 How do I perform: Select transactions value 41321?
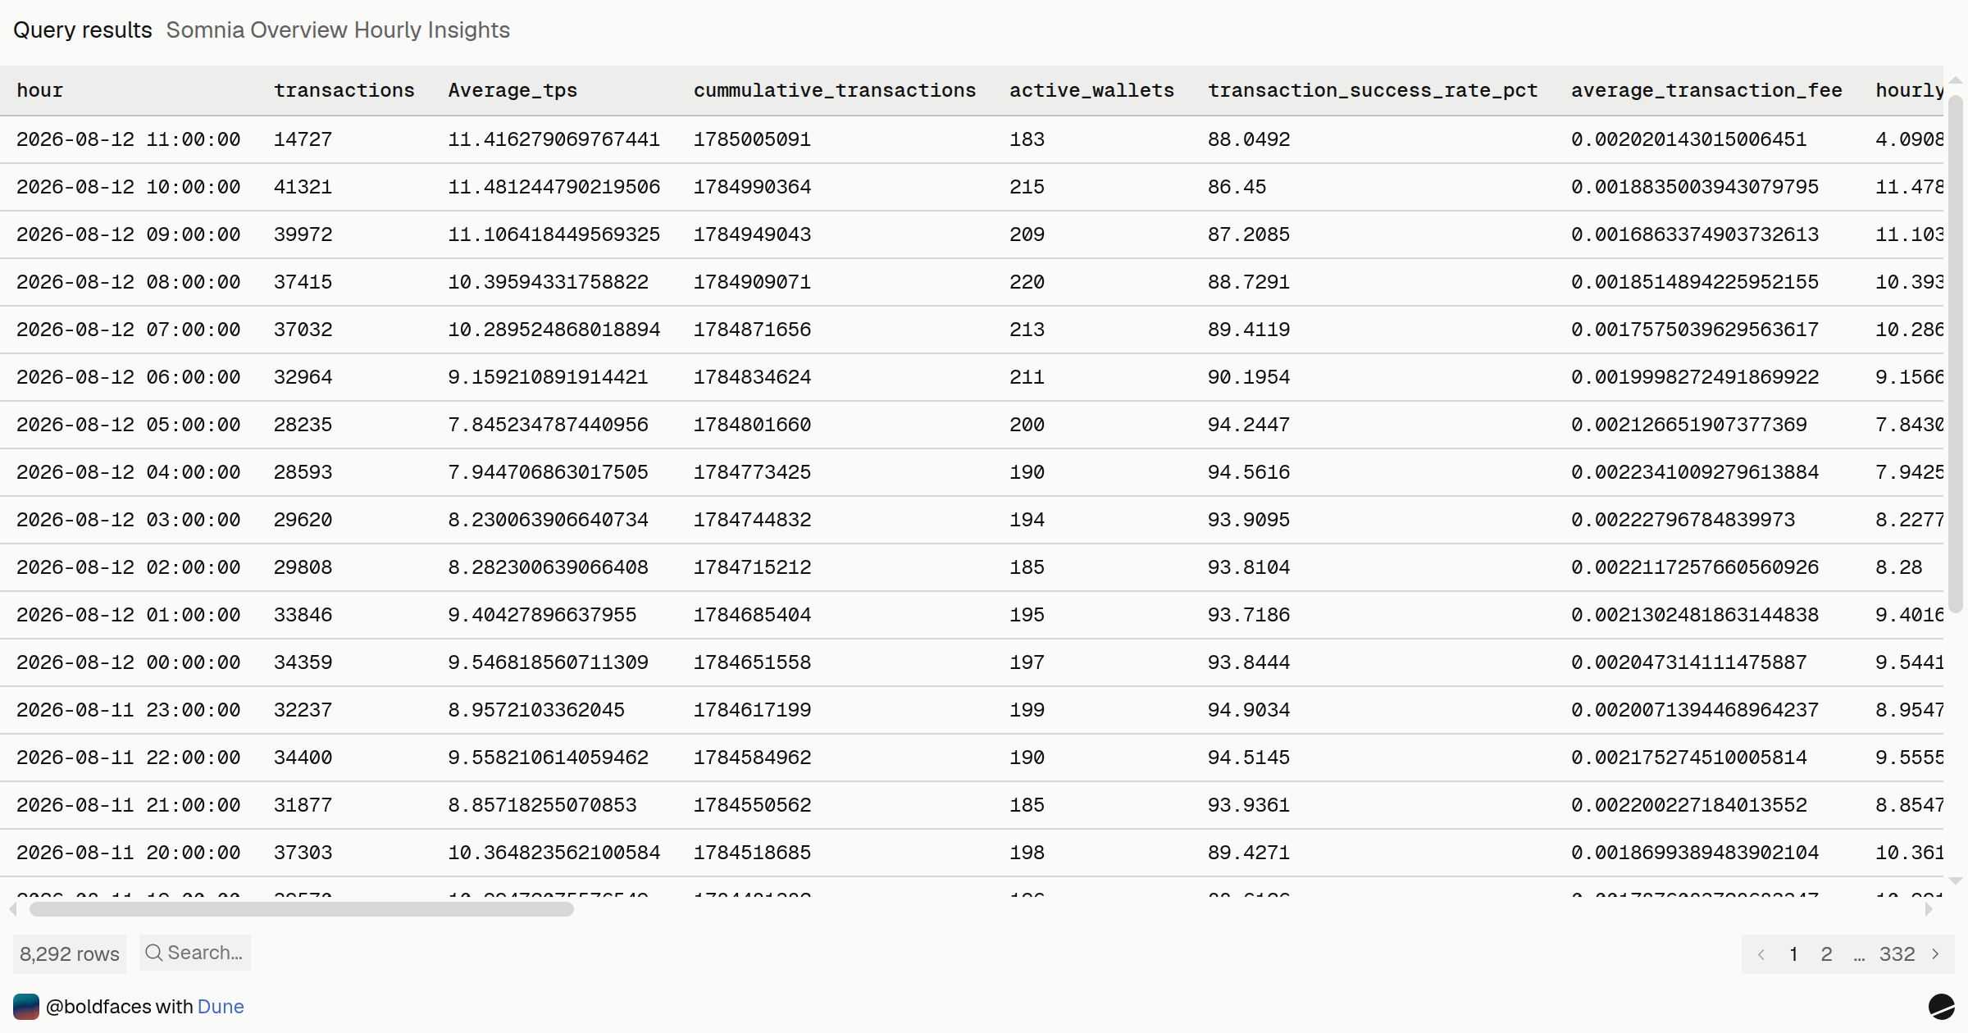303,187
